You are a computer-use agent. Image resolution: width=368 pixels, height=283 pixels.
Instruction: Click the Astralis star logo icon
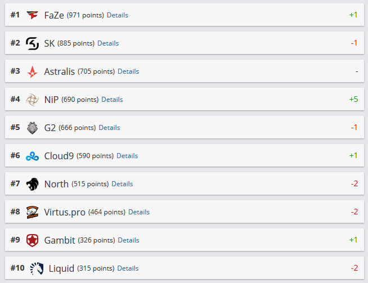point(32,71)
